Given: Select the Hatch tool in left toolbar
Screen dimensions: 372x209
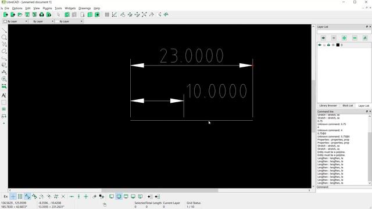Looking at the screenshot, I should 4,102.
